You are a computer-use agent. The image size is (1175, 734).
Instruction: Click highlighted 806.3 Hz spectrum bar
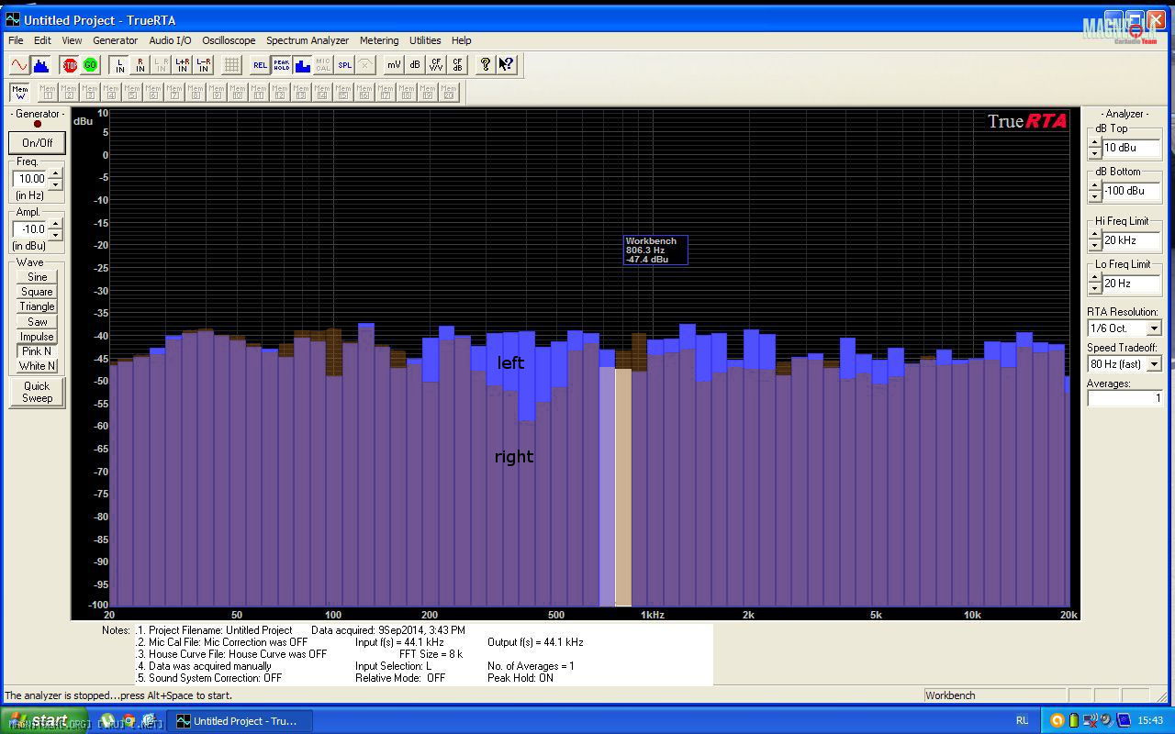(623, 486)
